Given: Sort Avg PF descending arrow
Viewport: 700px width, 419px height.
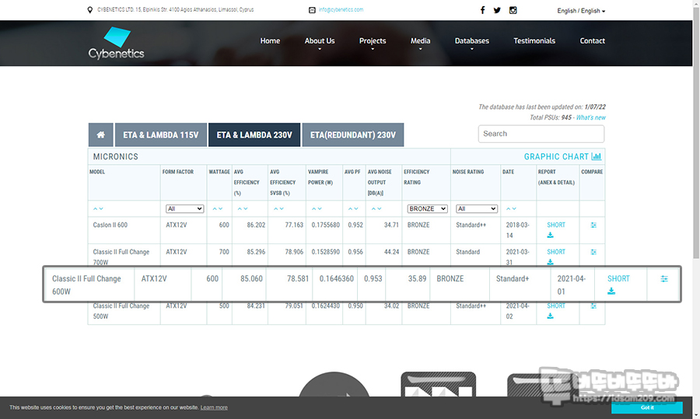Looking at the screenshot, I should (x=356, y=209).
